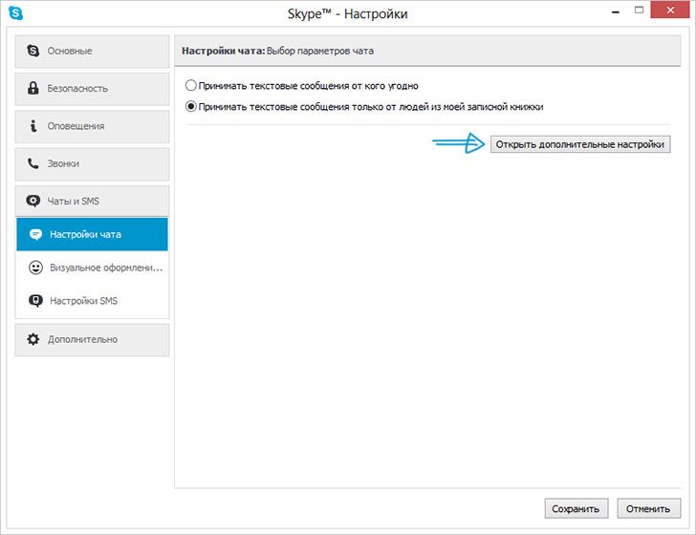This screenshot has height=535, width=696.
Task: Click the Оповещения info icon
Action: [x=33, y=126]
